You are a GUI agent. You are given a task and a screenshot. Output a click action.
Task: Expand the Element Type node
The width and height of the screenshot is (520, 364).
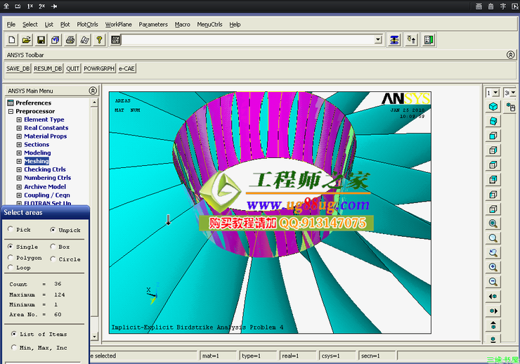19,119
